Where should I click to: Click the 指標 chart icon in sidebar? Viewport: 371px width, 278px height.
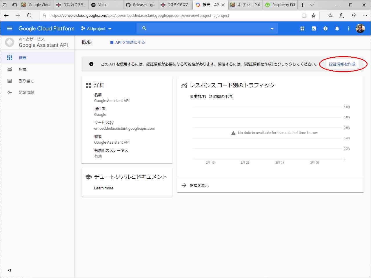tap(10, 69)
